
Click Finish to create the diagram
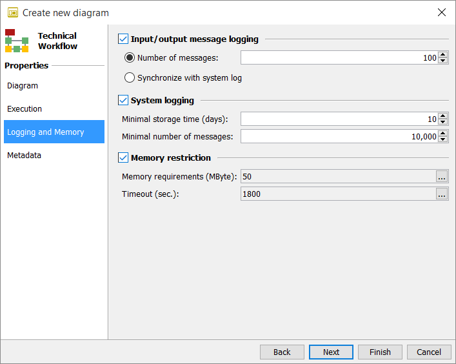point(380,352)
